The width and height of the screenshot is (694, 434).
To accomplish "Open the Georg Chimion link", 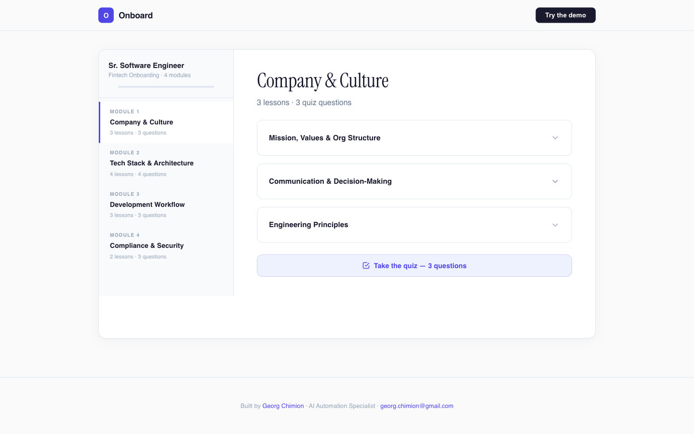I will coord(283,406).
